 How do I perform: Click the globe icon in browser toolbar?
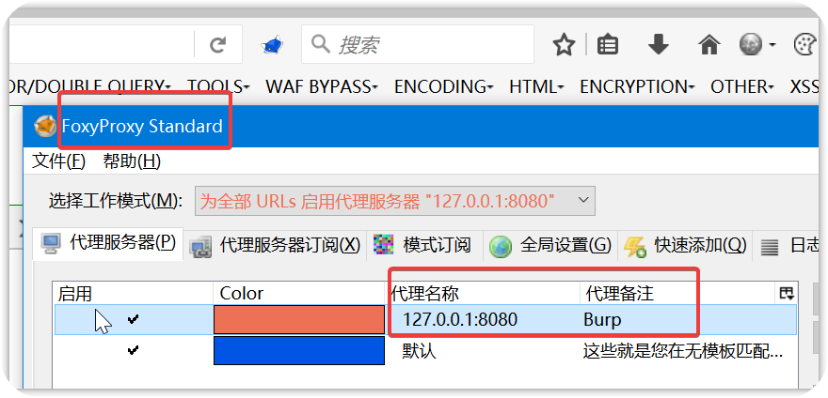(x=752, y=45)
